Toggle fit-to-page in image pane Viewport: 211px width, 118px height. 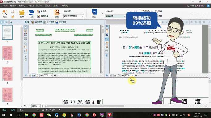pyautogui.click(x=30, y=76)
